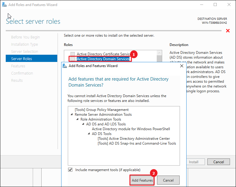
Task: Collapse AD DS and AD LDS Tools node
Action: point(83,124)
